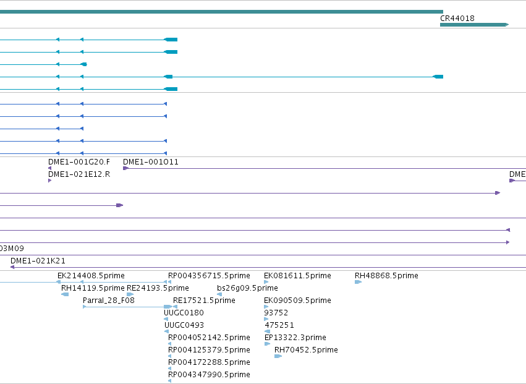The width and height of the screenshot is (526, 384).
Task: Click the 93752 feature label
Action: click(x=276, y=313)
